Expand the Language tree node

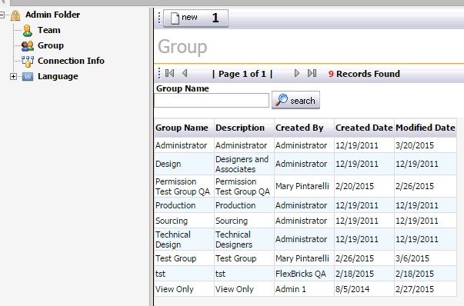[13, 77]
